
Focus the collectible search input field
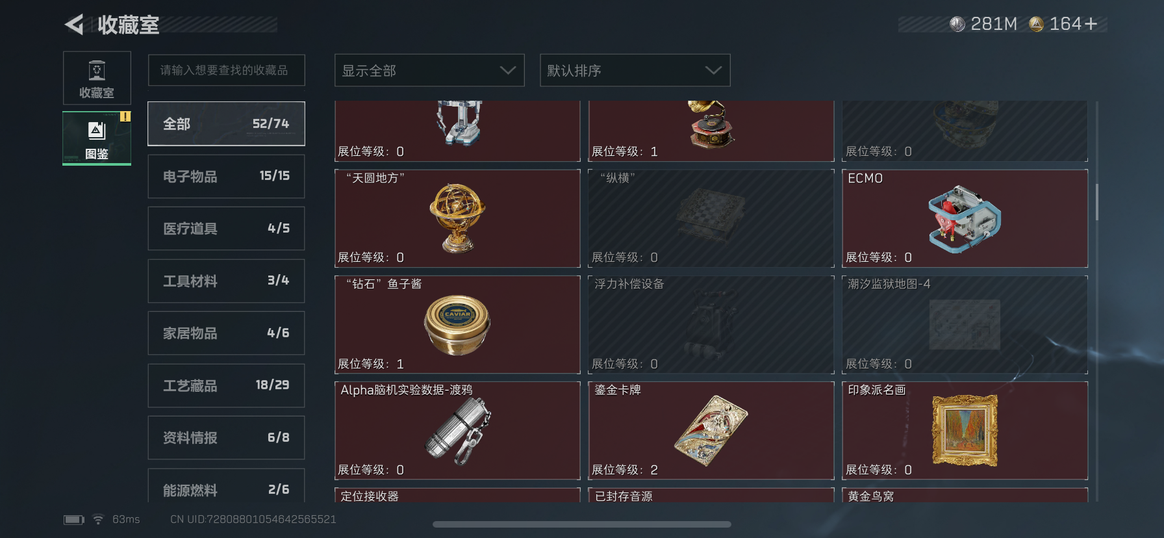pos(226,70)
